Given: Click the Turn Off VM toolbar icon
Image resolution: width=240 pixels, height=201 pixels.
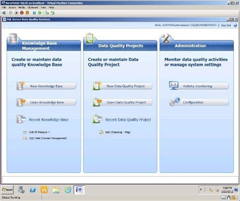Looking at the screenshot, I should [x=16, y=13].
